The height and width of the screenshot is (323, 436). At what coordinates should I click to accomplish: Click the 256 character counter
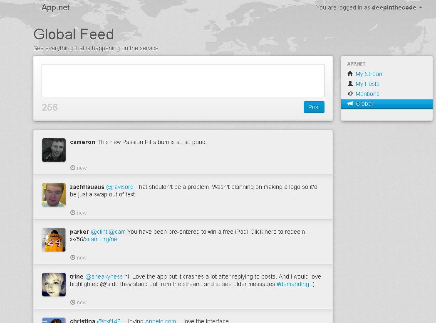coord(50,108)
